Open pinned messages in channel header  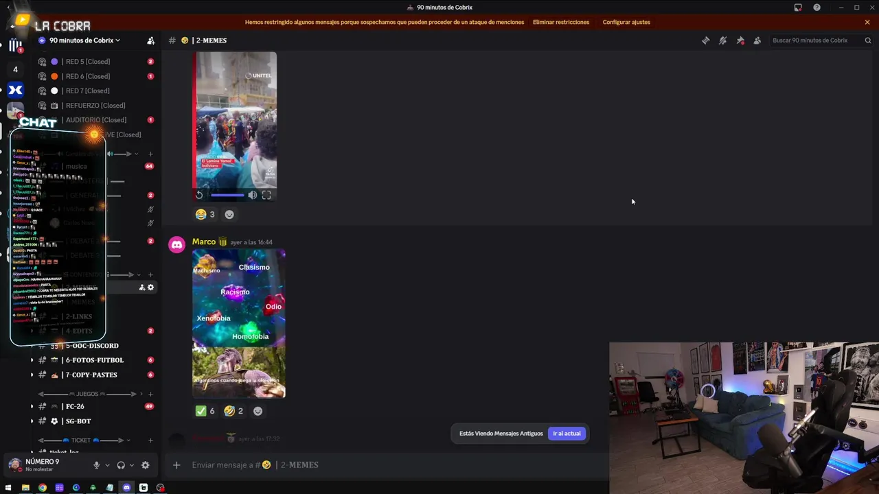click(740, 40)
